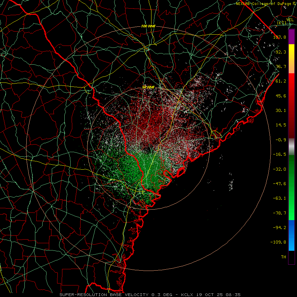Click the 61.2 scale value
Viewport: 297px width, 297px height.
pos(281,81)
